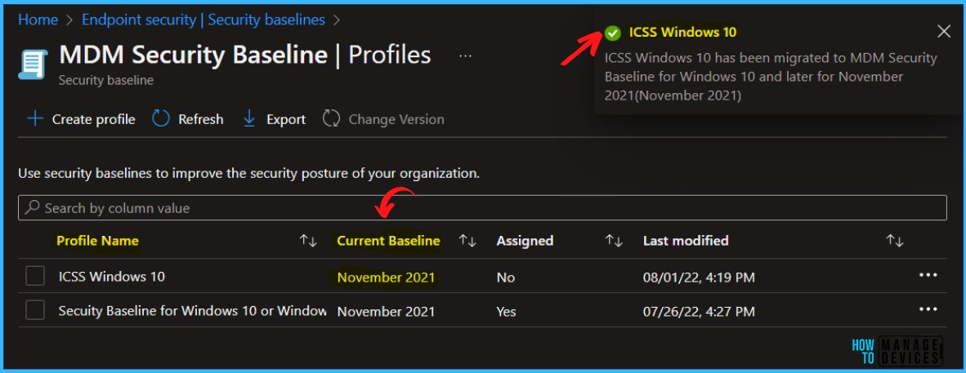
Task: Sort by Assigned column arrows
Action: [614, 241]
